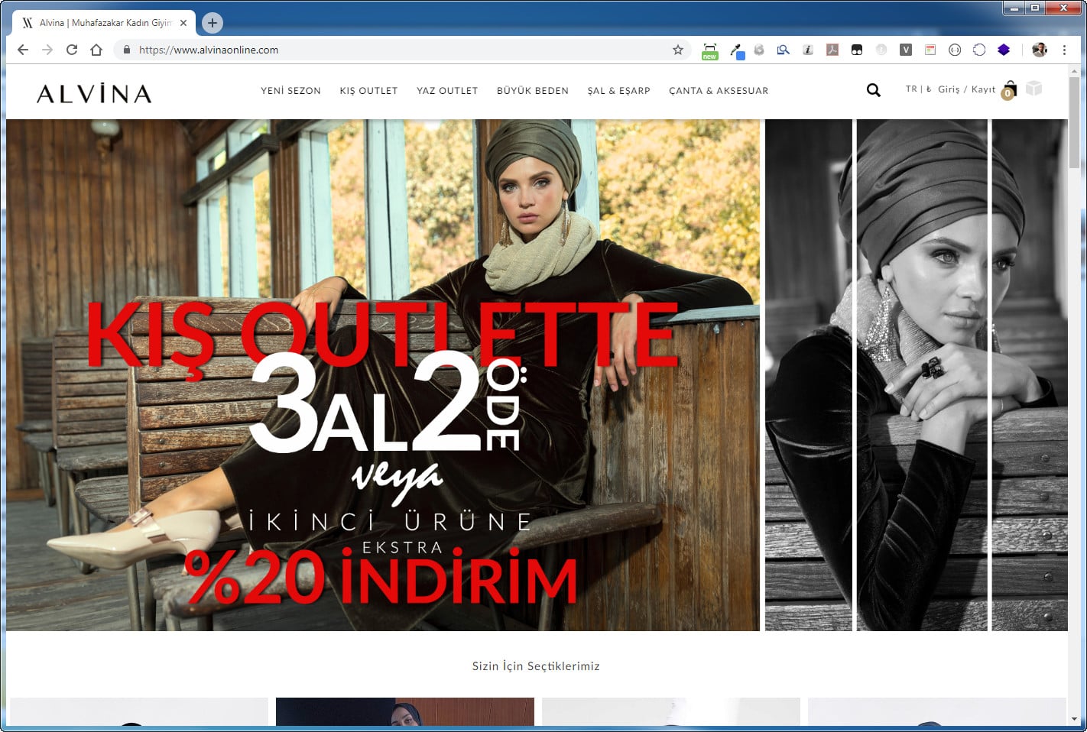Click the grey box icon beside cart
The width and height of the screenshot is (1087, 732).
tap(1033, 89)
